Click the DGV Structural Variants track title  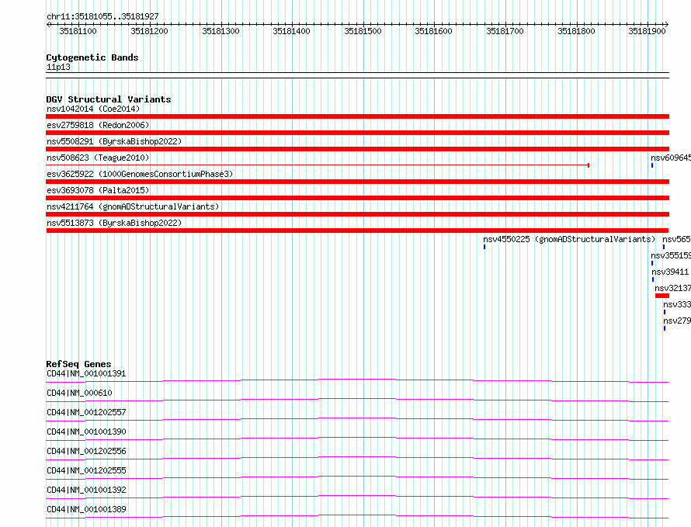click(109, 99)
